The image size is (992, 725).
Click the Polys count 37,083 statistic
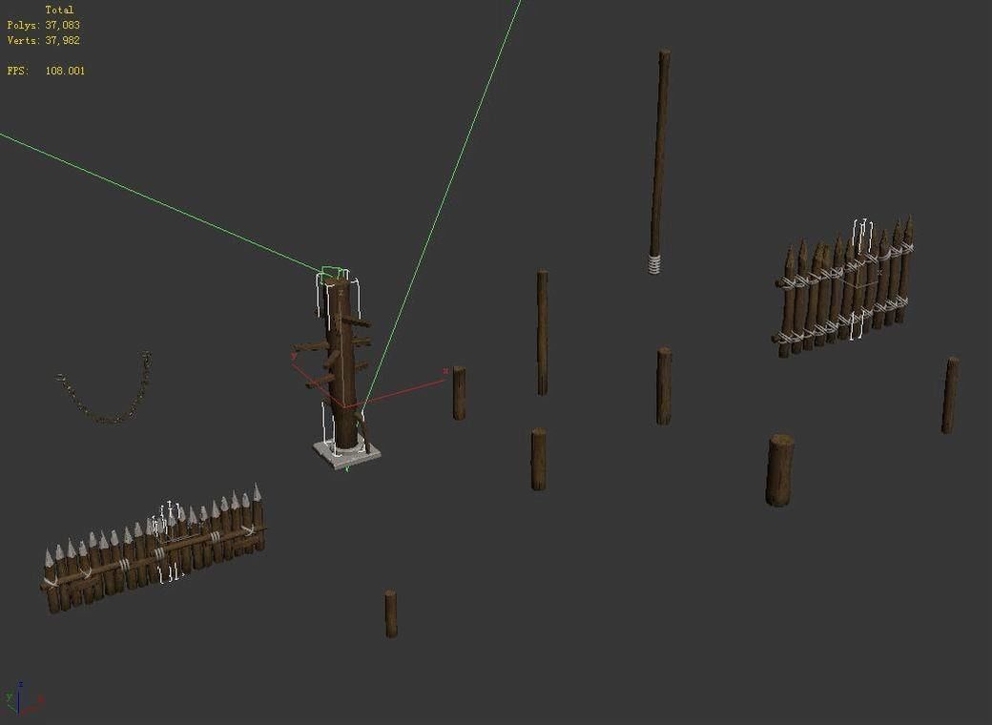click(x=44, y=26)
